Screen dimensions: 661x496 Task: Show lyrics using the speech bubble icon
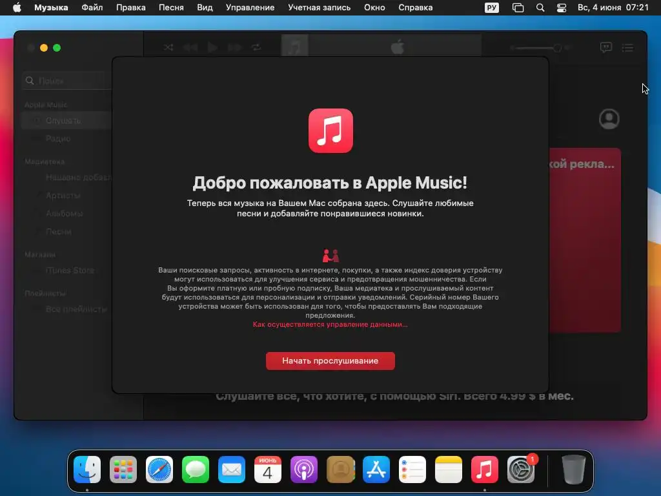(605, 47)
